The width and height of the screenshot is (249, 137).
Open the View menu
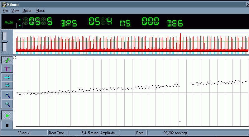(15, 11)
